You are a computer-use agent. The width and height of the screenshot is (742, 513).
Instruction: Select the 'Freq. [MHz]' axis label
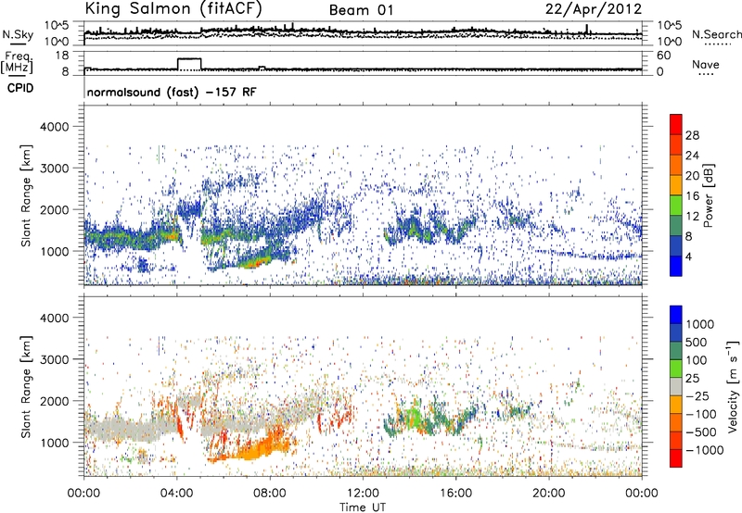coord(17,62)
